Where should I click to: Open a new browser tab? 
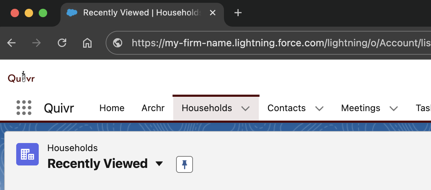(x=238, y=13)
